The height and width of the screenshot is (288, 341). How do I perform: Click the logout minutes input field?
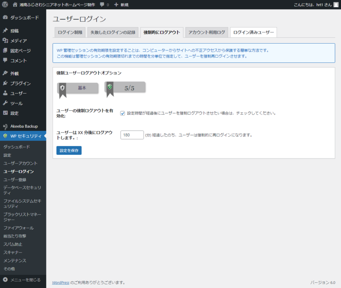click(132, 135)
